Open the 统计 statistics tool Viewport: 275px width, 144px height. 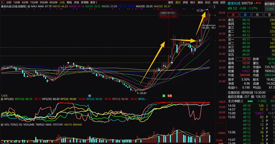point(193,3)
